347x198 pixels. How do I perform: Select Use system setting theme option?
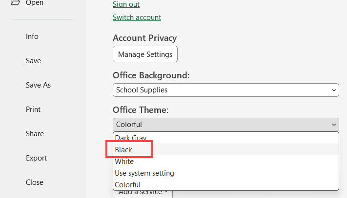pyautogui.click(x=144, y=173)
